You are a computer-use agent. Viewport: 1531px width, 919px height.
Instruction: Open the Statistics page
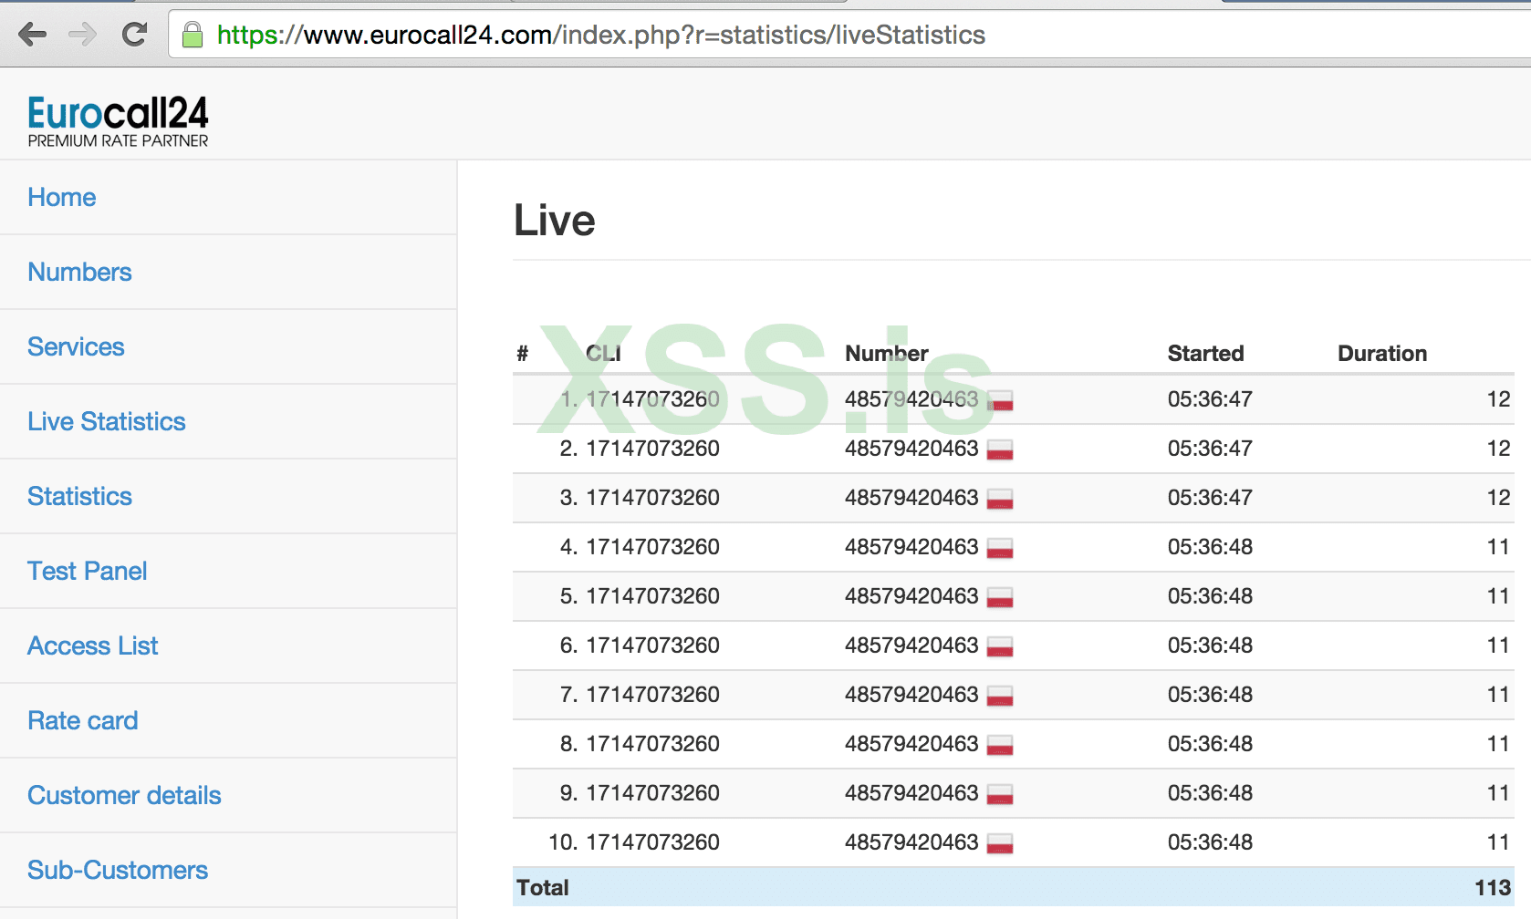coord(79,496)
